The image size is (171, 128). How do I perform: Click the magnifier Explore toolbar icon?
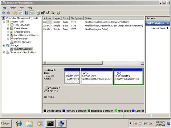[53, 13]
